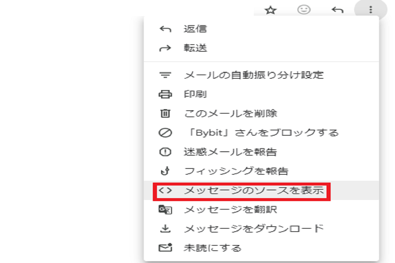Choose 返信 from the menu
The width and height of the screenshot is (395, 263).
261,29
